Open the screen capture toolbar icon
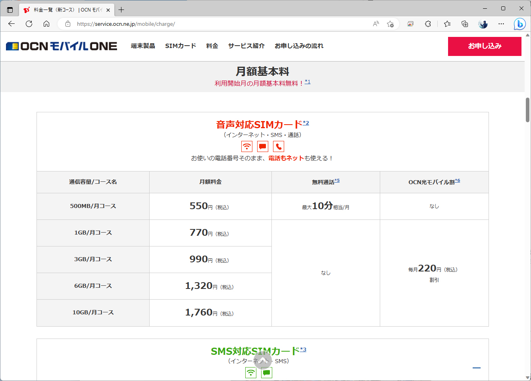Viewport: 531px width, 381px height. coord(410,24)
